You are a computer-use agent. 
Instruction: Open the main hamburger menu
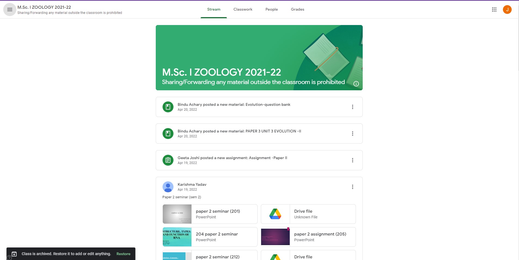10,10
